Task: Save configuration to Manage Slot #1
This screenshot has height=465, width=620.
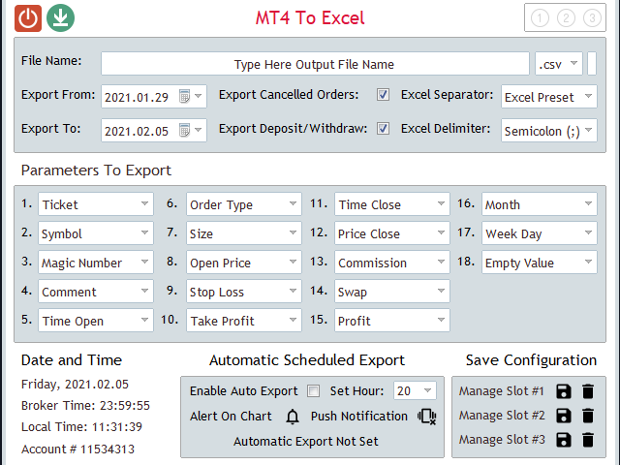Action: (564, 391)
